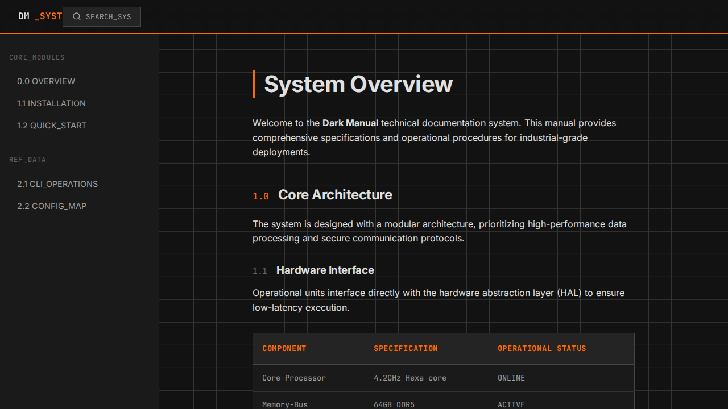Focus the SEARCH_SYS input field

point(109,17)
